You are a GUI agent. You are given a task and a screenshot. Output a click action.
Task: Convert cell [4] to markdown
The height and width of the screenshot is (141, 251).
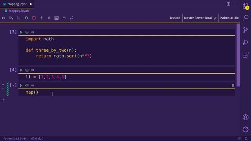[x=32, y=70]
